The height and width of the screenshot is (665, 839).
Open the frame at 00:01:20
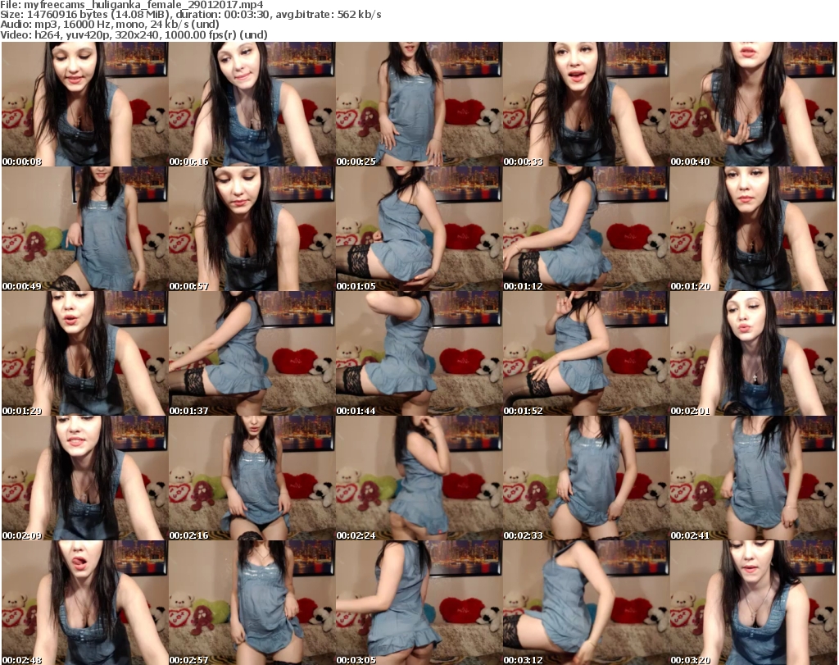pos(754,229)
